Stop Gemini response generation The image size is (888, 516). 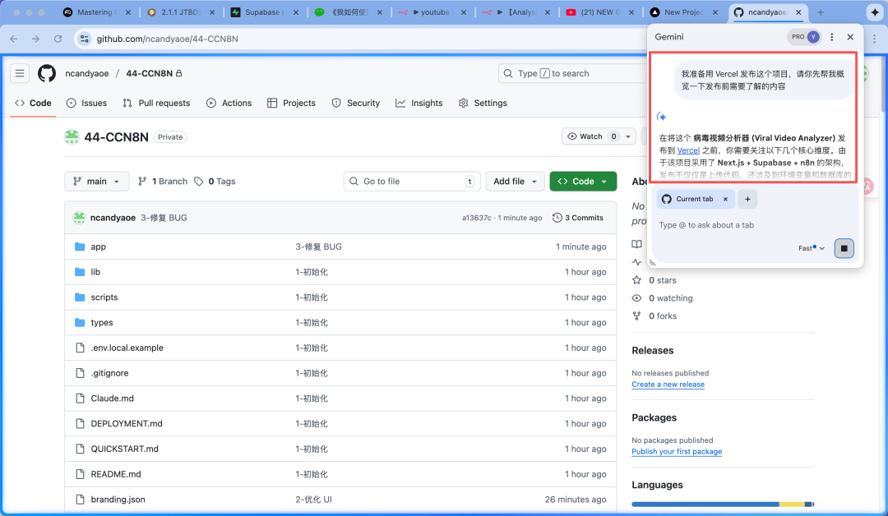(844, 248)
